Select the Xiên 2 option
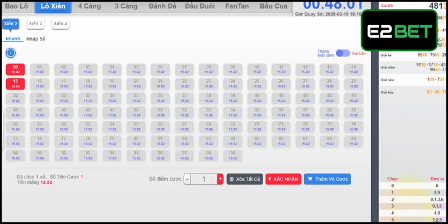The height and width of the screenshot is (224, 448). point(11,24)
